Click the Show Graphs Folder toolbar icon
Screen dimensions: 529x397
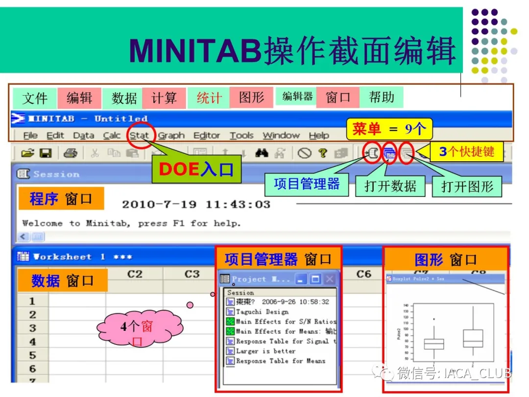click(407, 154)
